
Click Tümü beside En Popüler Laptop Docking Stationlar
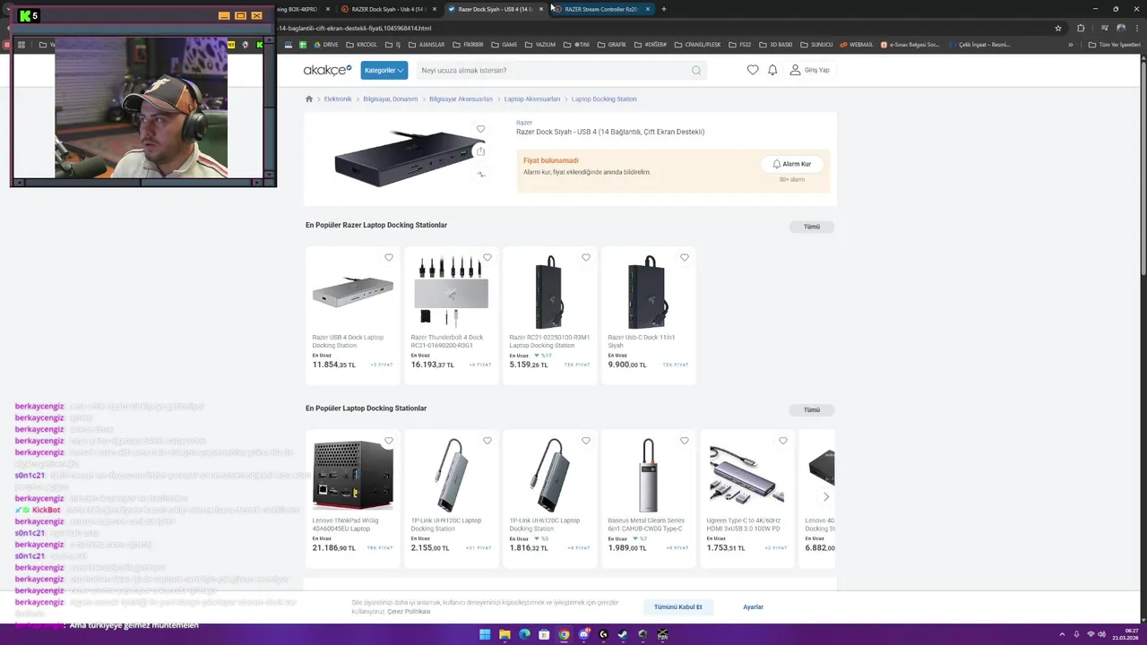[x=812, y=409]
